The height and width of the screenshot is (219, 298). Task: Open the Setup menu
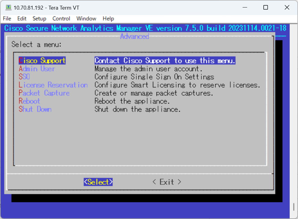point(39,19)
